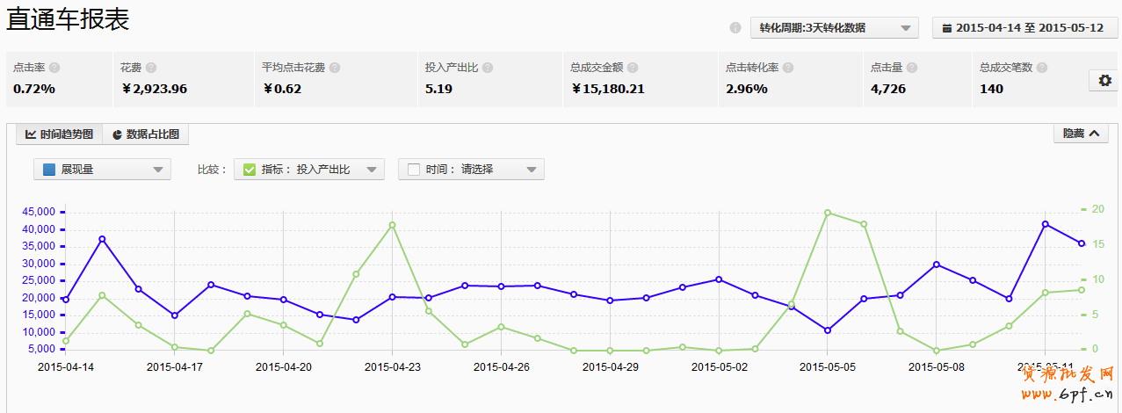Switch to the 数据占比图 tab

pos(146,134)
